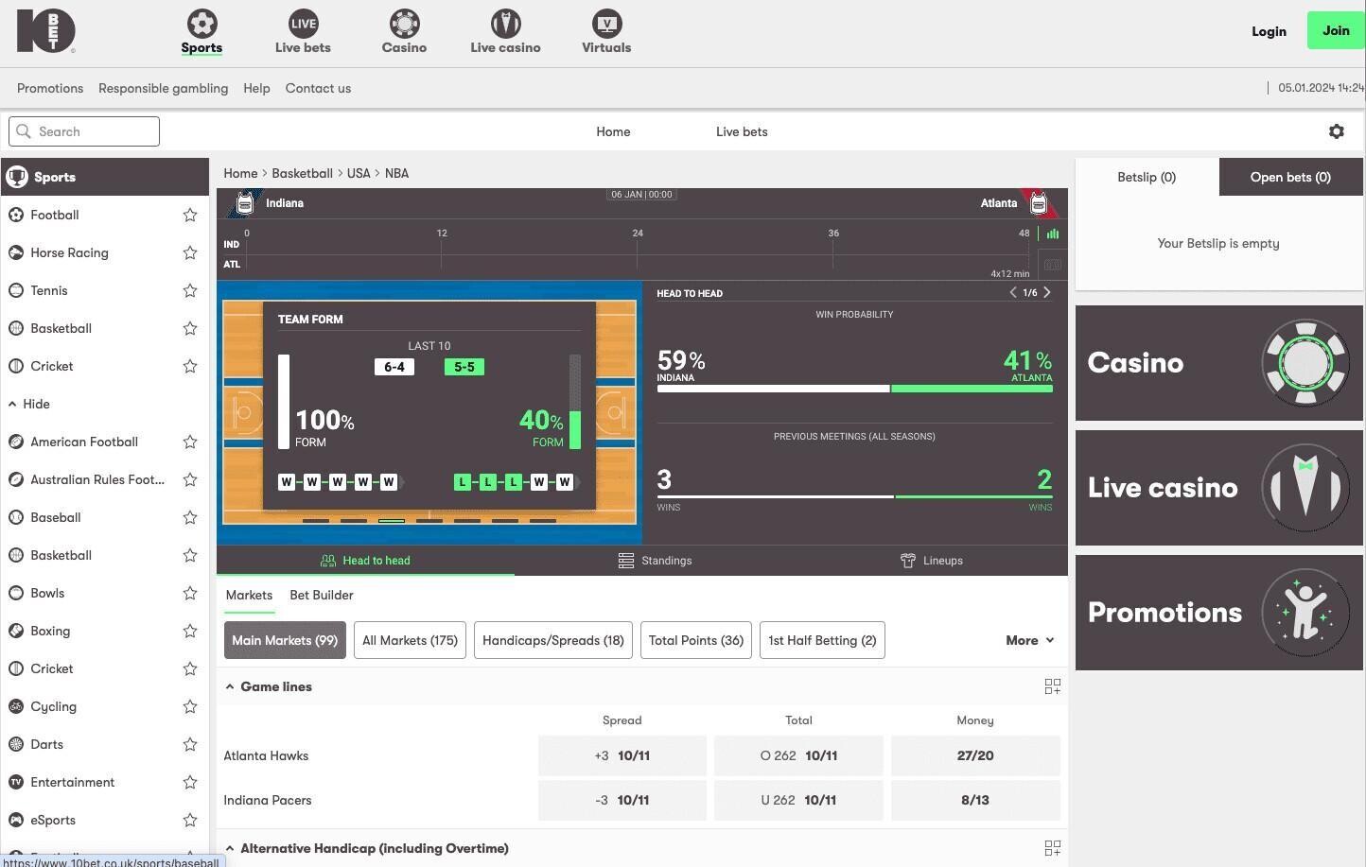Collapse Alternative Handicap section

pyautogui.click(x=230, y=848)
